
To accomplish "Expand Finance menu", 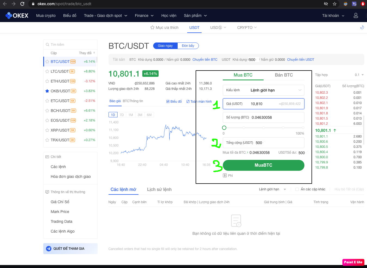I will 144,16.
